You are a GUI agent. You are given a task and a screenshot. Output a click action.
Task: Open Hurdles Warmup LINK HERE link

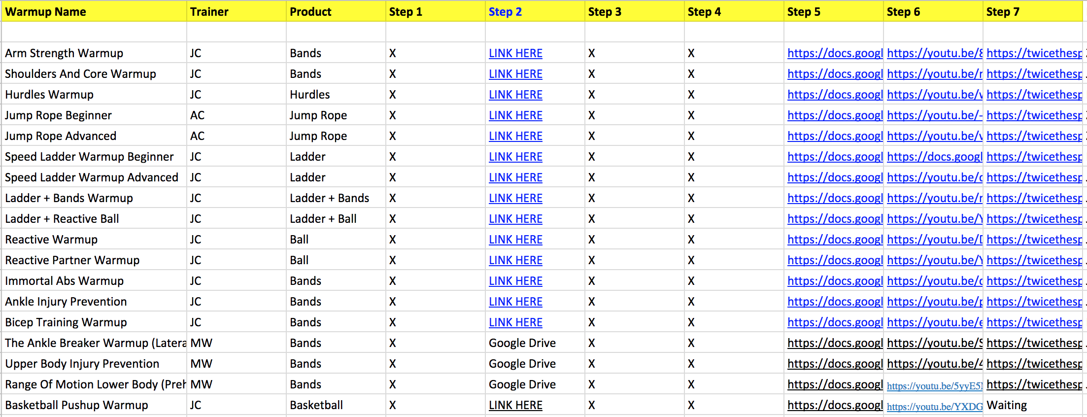tap(515, 95)
